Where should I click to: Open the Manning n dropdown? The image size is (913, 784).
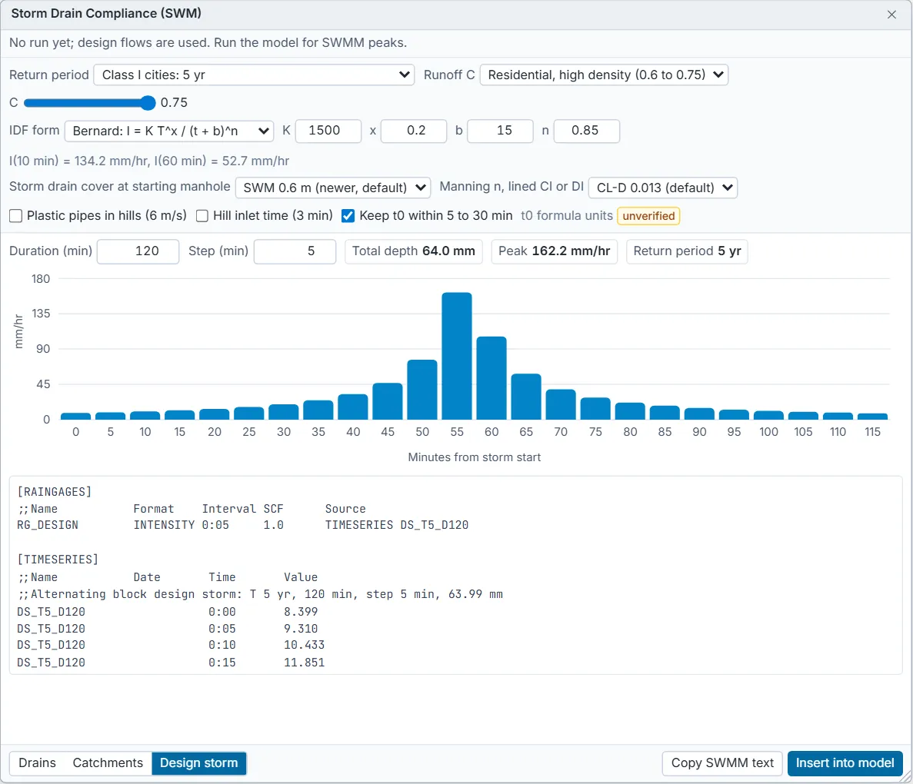tap(662, 188)
